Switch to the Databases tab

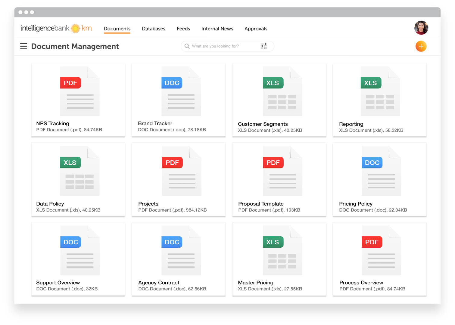coord(154,29)
